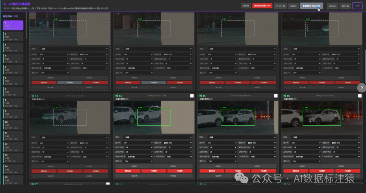
Task: Click 向前同步 button in frame 14
Action: 135,166
